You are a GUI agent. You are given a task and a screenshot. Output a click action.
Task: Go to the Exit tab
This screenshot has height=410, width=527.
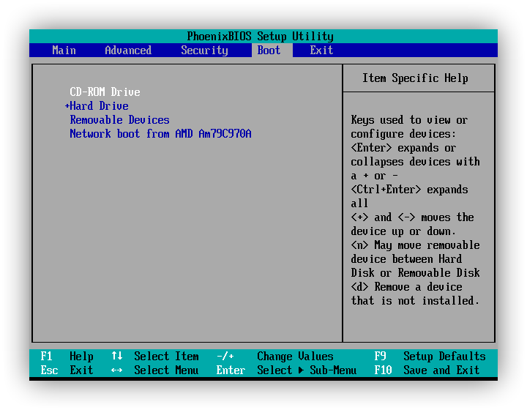(321, 51)
